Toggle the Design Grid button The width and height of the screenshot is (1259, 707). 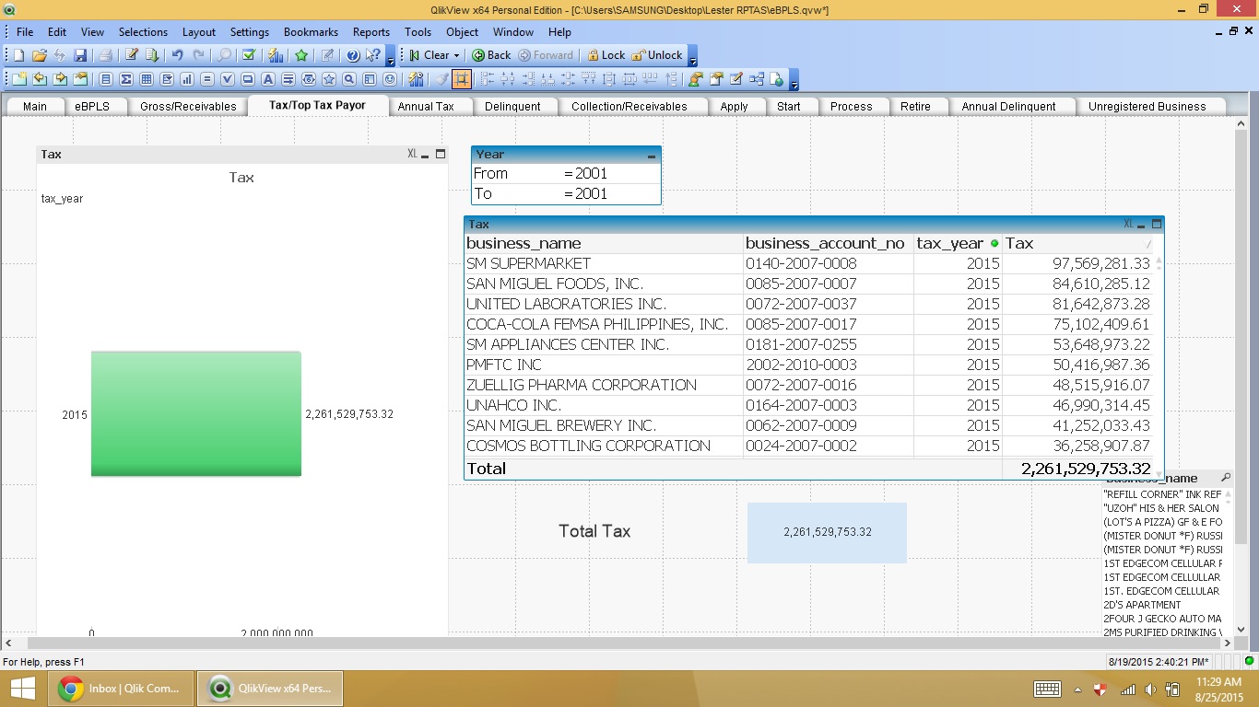point(462,79)
